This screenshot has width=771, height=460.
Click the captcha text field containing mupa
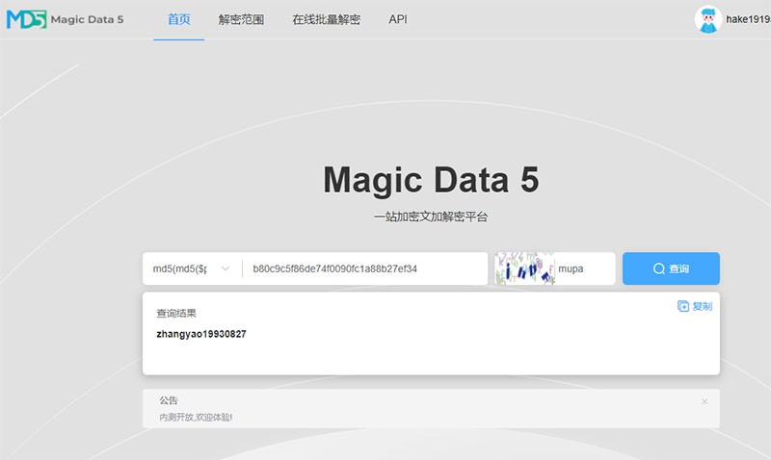point(584,268)
